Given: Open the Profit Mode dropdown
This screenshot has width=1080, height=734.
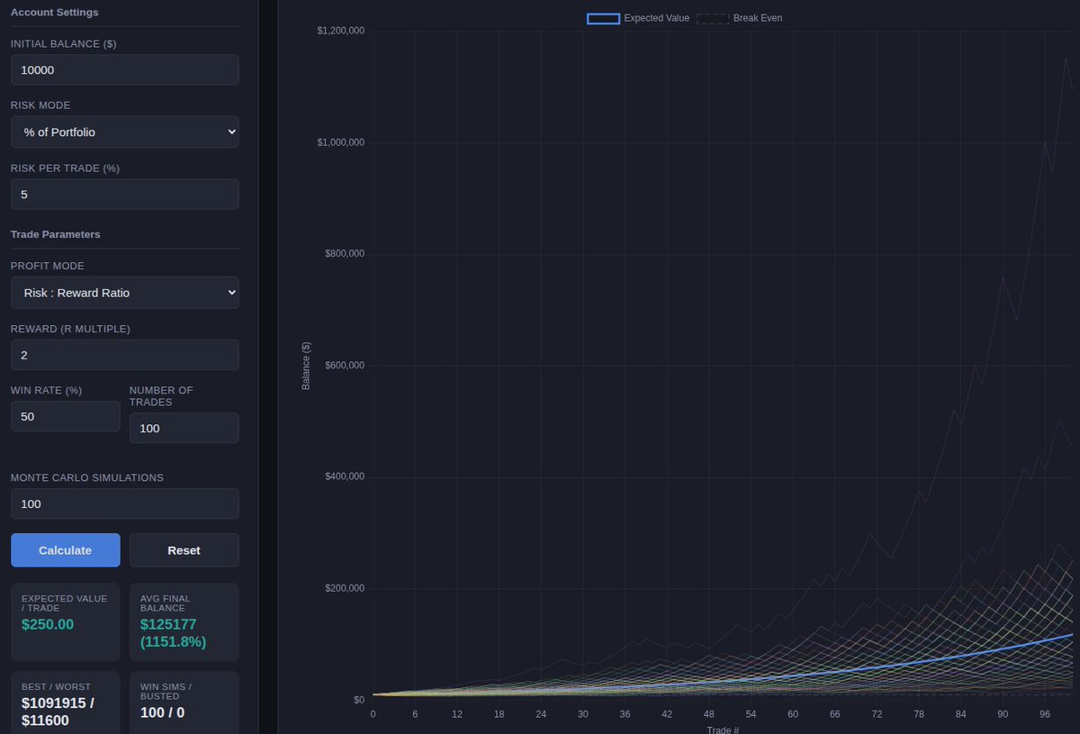Looking at the screenshot, I should pyautogui.click(x=124, y=292).
